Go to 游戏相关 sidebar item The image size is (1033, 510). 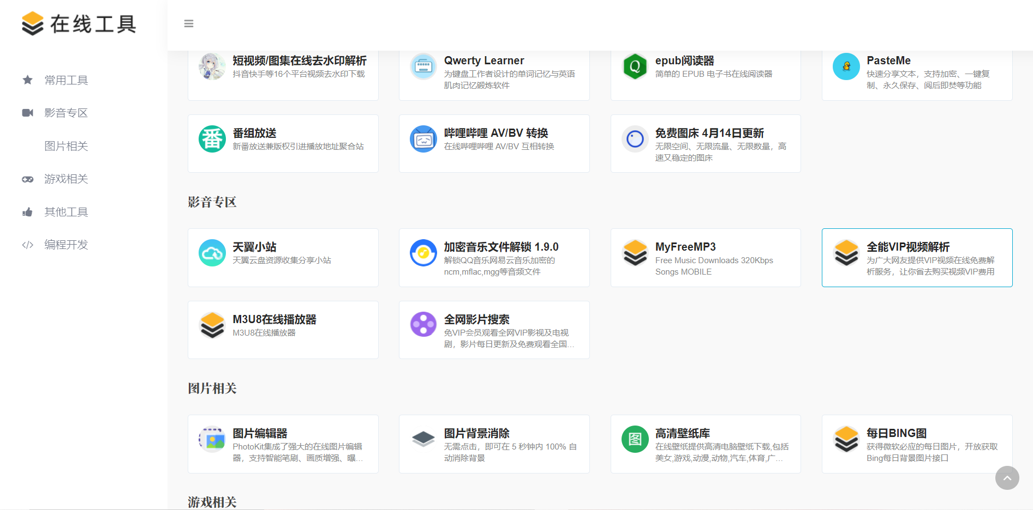tap(66, 179)
